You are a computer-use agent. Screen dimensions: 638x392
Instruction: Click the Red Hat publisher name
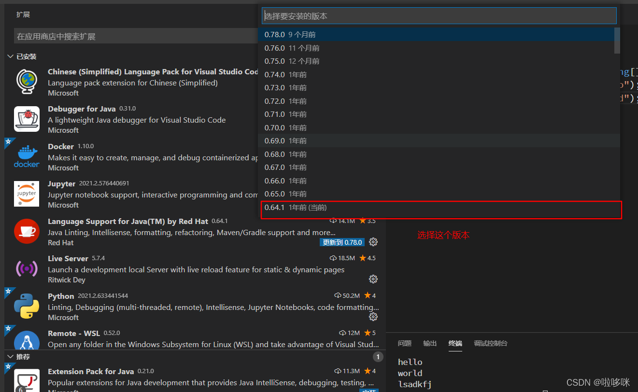click(61, 242)
